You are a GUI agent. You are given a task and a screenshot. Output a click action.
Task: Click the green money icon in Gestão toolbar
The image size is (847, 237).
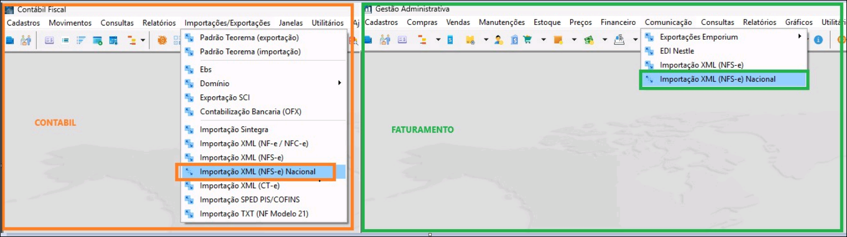coord(589,40)
